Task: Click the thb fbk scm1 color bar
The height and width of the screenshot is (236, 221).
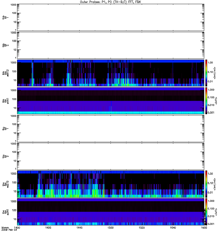Action: click(206, 101)
